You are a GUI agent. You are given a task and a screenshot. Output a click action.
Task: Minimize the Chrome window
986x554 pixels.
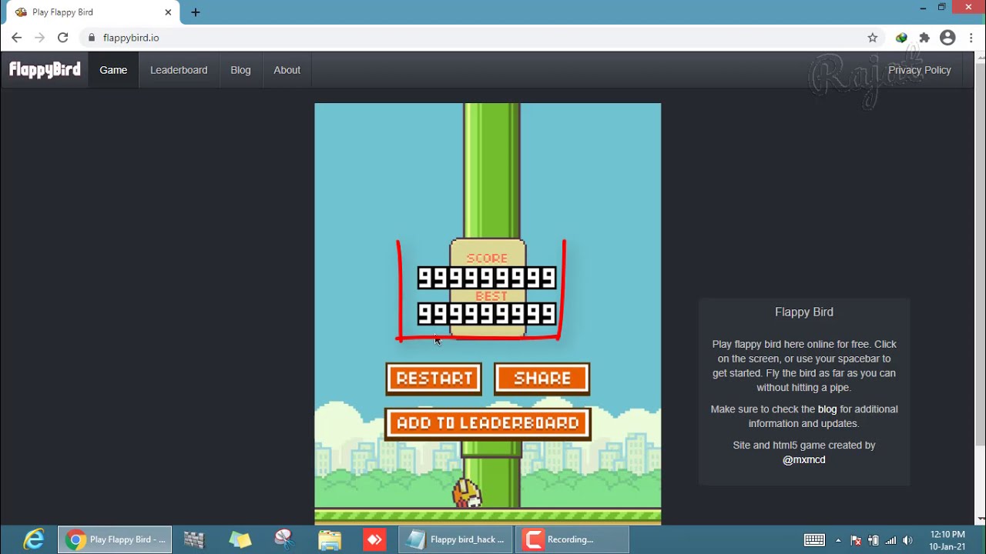(923, 8)
